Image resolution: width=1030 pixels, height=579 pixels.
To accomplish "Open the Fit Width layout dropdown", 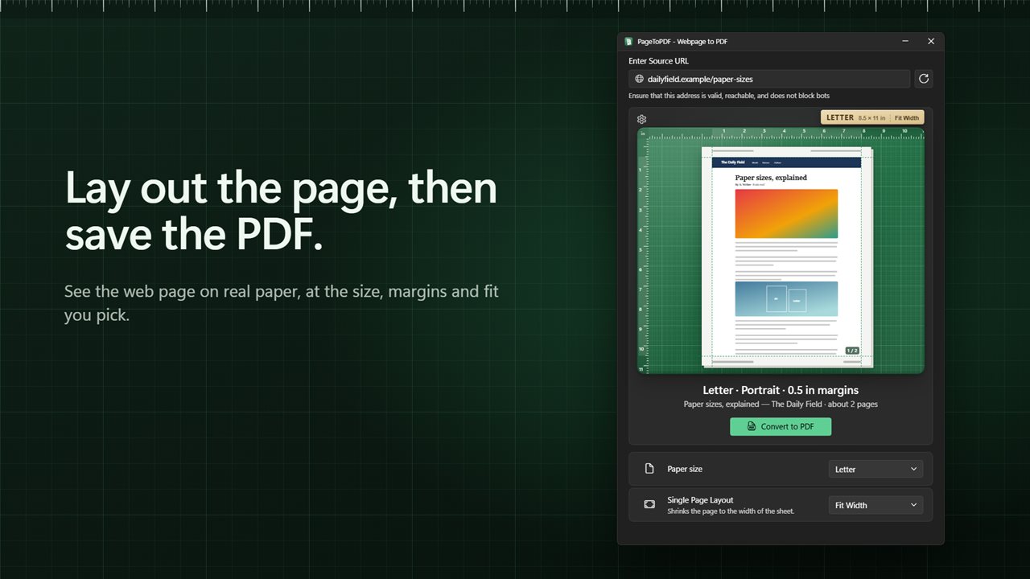I will 875,505.
